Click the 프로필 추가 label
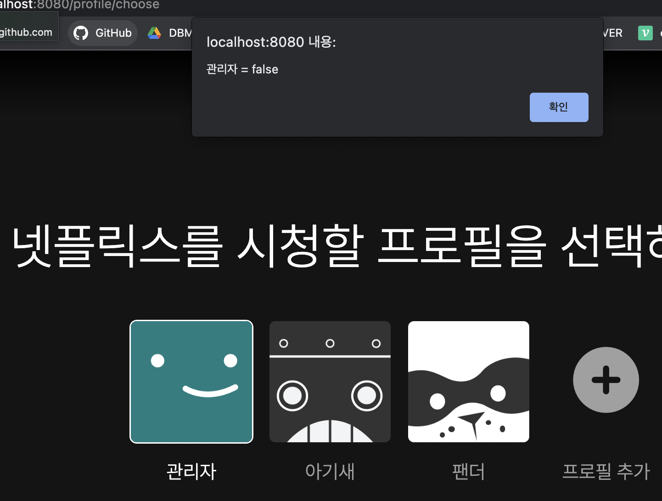This screenshot has width=662, height=501. tap(606, 471)
